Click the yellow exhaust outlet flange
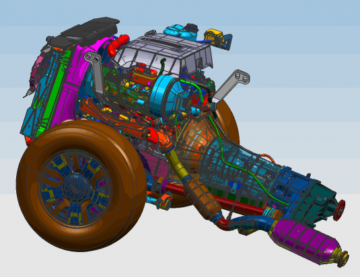This screenshot has height=277, width=360. click(343, 258)
